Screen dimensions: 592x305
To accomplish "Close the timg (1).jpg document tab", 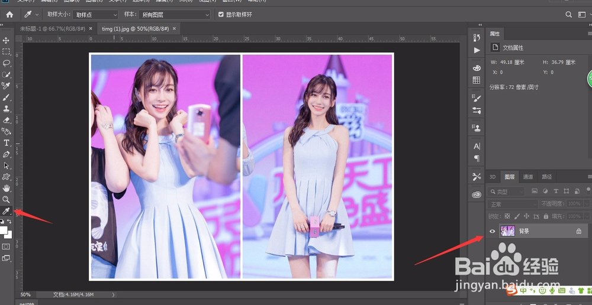I will pos(174,28).
